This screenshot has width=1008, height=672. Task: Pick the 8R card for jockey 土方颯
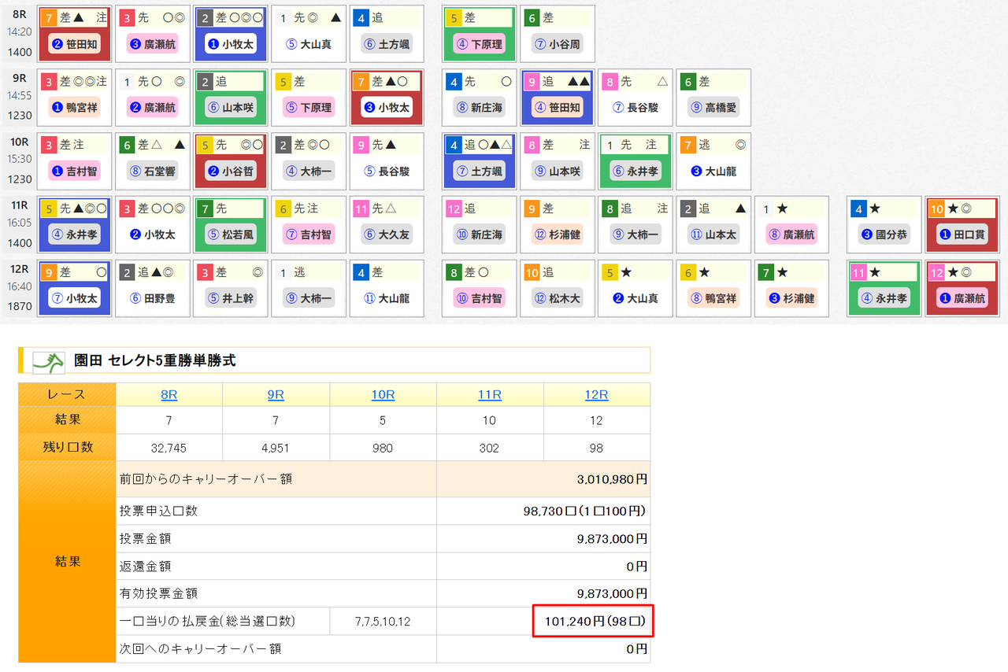(x=387, y=33)
